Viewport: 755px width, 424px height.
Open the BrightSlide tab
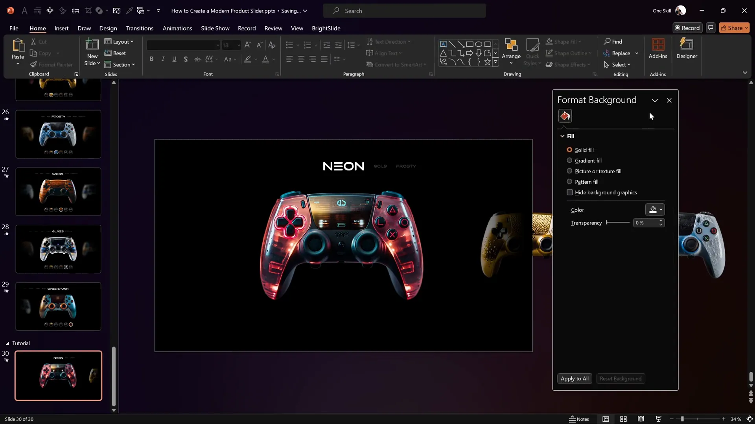326,28
